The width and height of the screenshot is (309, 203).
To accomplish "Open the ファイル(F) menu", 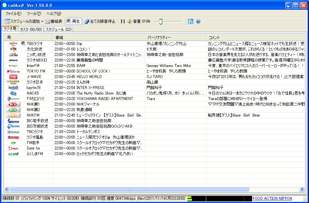I will tap(13, 13).
